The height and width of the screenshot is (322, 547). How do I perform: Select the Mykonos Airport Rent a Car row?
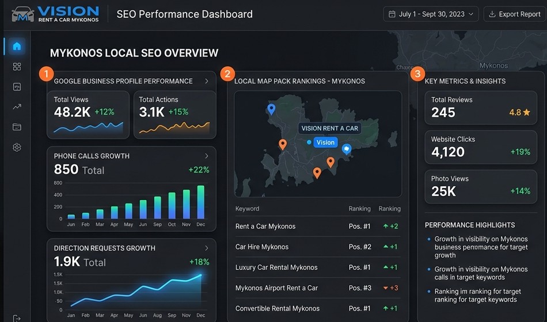pos(318,288)
